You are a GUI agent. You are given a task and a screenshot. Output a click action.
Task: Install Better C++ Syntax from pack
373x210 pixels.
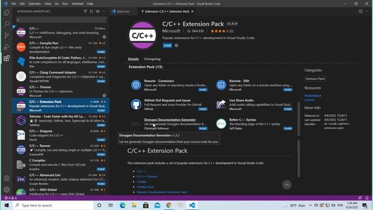pyautogui.click(x=288, y=128)
